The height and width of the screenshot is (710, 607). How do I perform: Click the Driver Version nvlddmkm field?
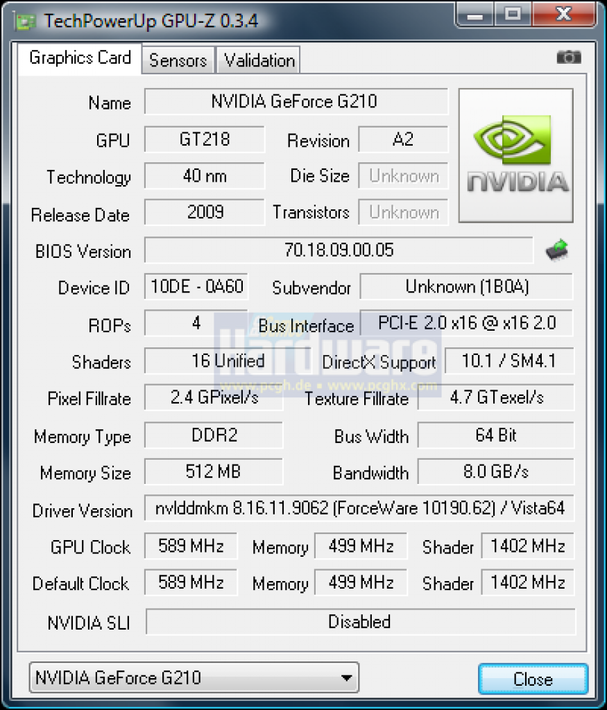(x=359, y=508)
